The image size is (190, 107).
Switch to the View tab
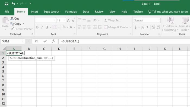[x=112, y=12]
